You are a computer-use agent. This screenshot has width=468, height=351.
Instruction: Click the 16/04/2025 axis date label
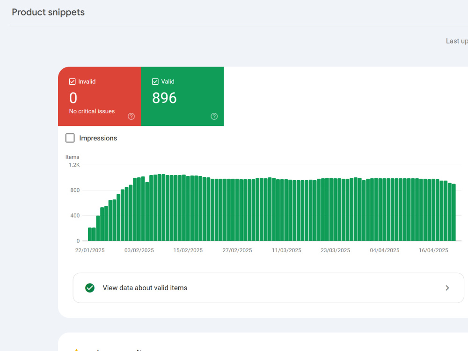(434, 250)
